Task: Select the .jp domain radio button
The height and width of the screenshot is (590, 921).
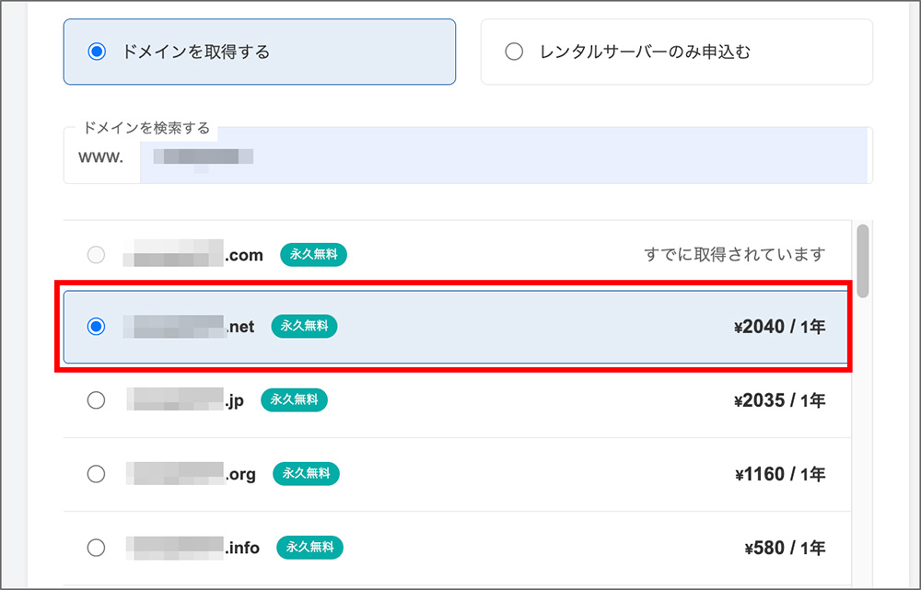Action: coord(96,400)
